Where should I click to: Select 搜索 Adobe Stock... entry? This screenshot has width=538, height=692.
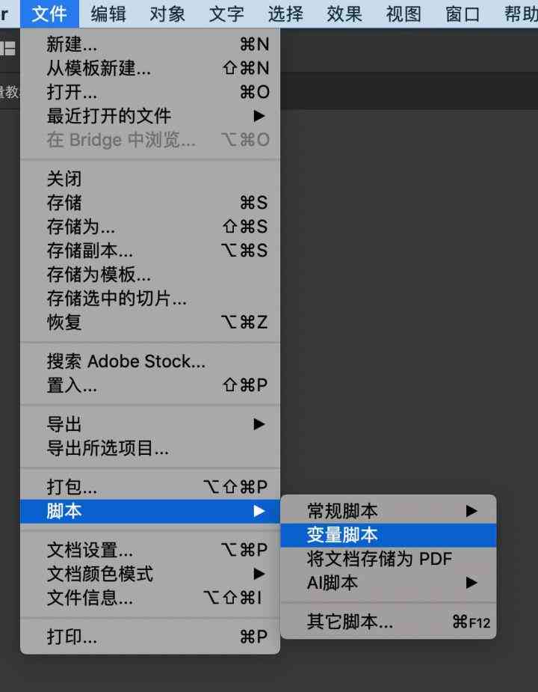point(150,361)
